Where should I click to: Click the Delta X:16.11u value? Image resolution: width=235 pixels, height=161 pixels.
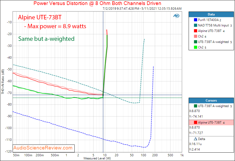(x=195, y=144)
